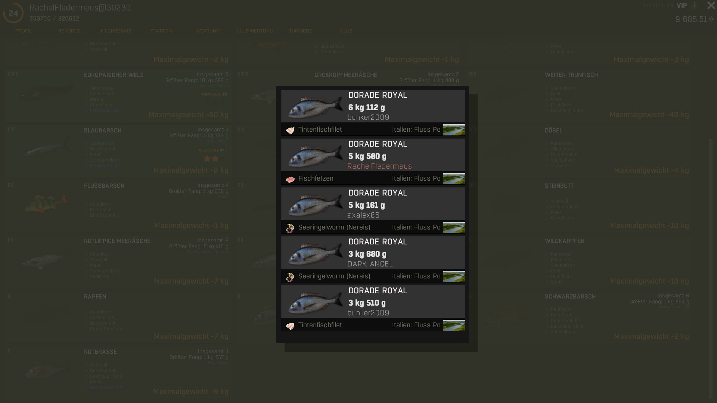
Task: Click the Fischwertung link under Europäischer Wels
Action: tap(104, 111)
